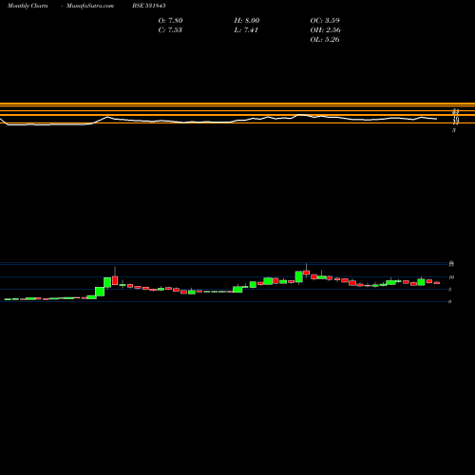Click the price axis label "0"
Image resolution: width=475 pixels, height=475 pixels.
(449, 301)
